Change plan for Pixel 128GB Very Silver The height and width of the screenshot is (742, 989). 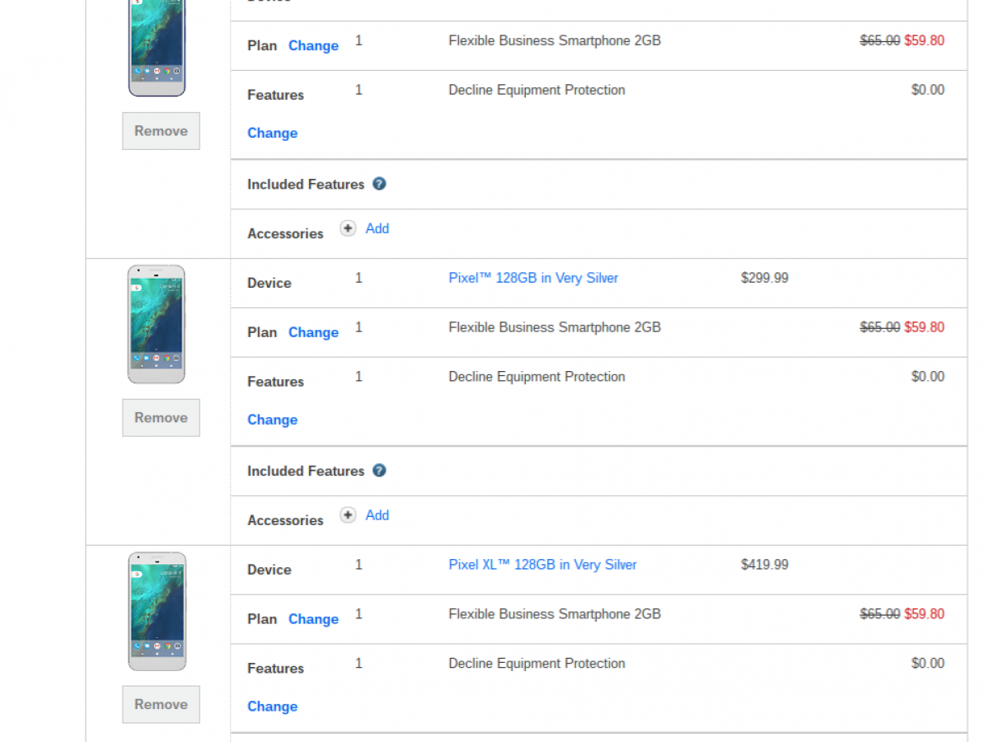313,333
